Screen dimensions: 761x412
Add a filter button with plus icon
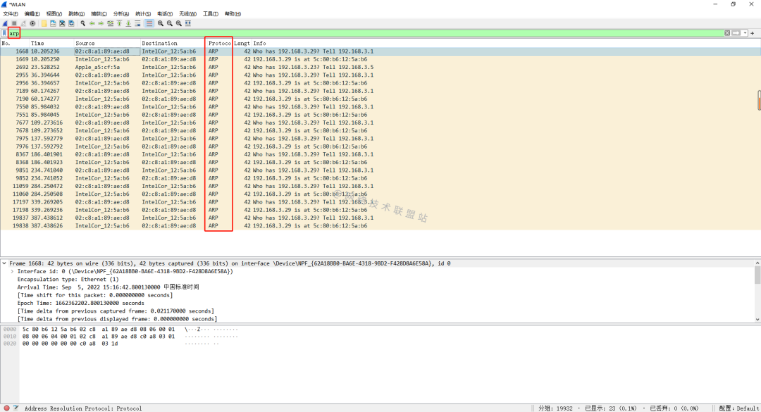point(753,33)
